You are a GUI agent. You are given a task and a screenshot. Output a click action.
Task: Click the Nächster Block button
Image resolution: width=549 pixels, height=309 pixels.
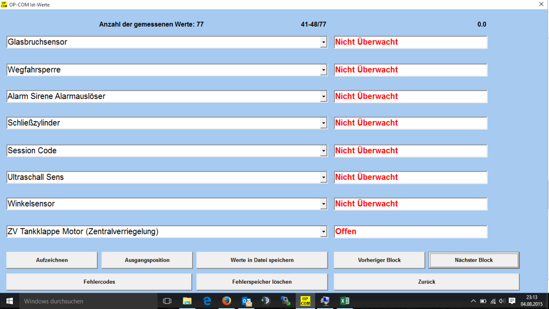pyautogui.click(x=474, y=260)
